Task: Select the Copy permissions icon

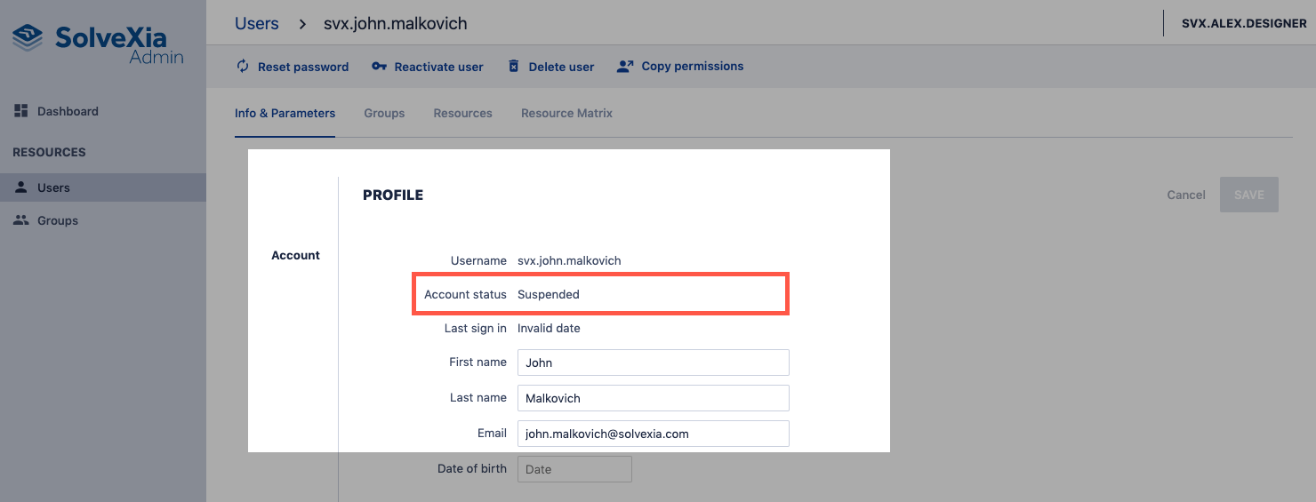Action: point(625,67)
